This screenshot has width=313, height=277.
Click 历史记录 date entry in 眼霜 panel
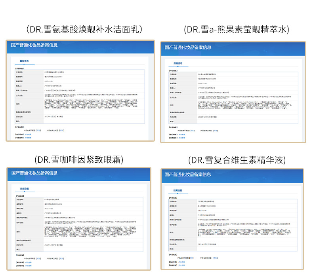pos(53,245)
